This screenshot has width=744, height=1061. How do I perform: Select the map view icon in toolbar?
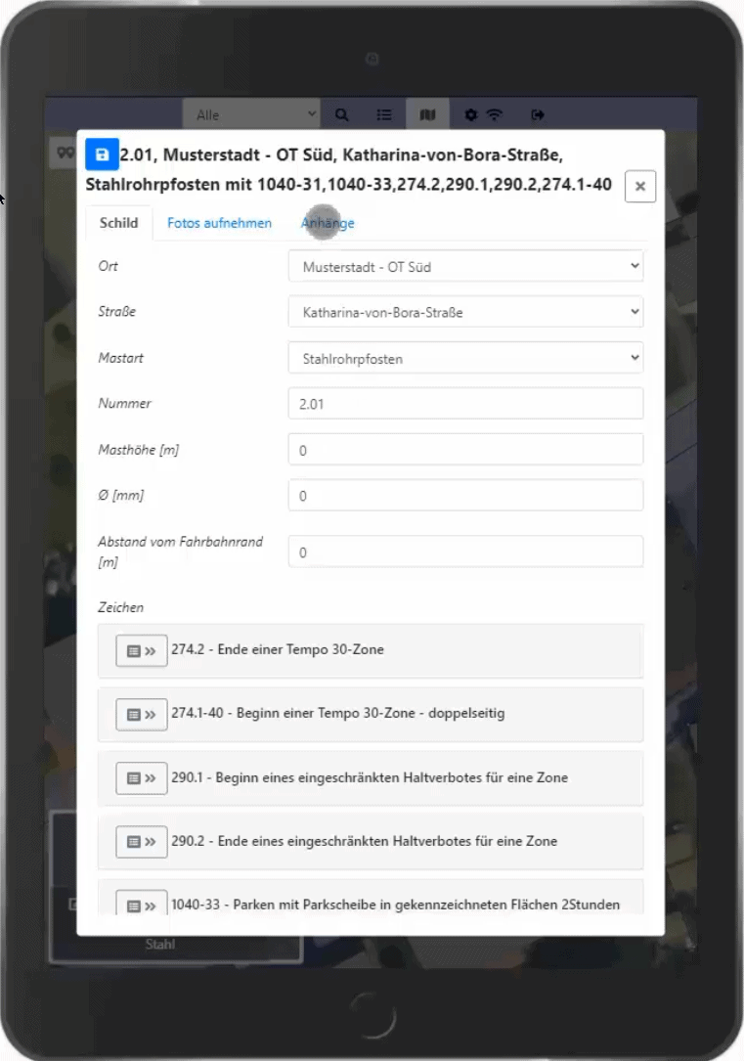427,114
